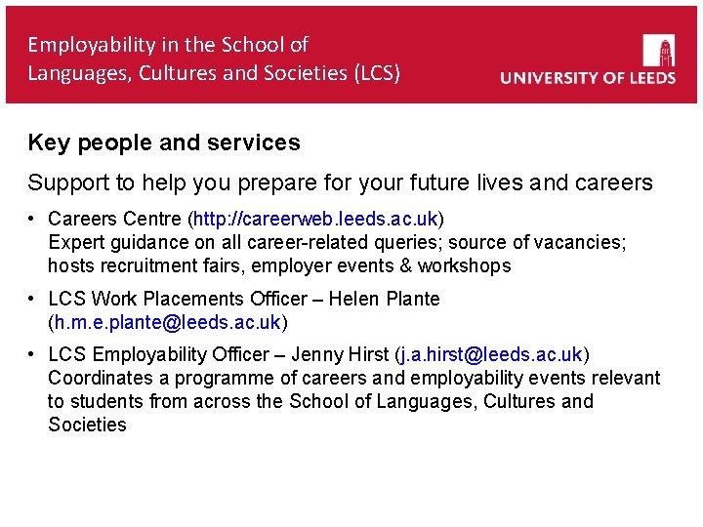The width and height of the screenshot is (703, 527).
Task: Open the careerweb.leeds.ac.uk link
Action: (x=316, y=219)
